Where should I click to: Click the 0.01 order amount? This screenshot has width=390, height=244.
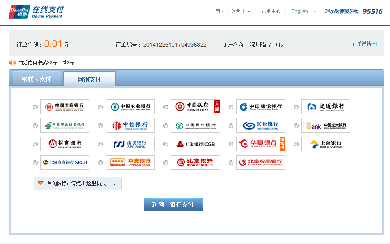click(53, 44)
